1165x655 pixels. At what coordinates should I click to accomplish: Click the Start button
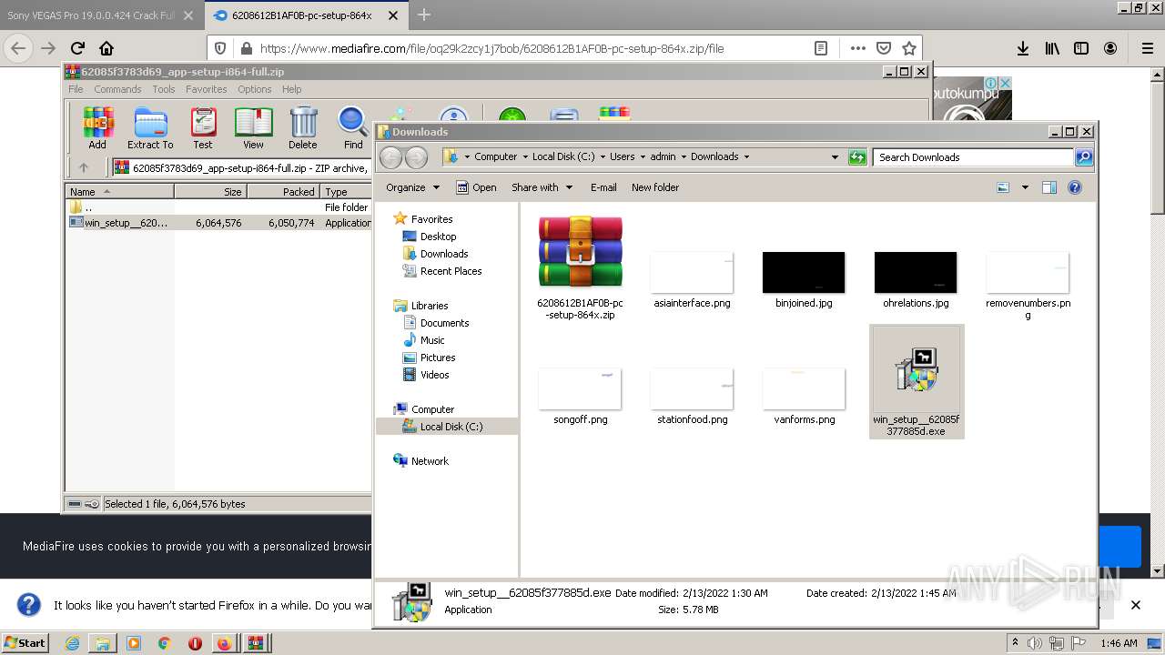click(25, 643)
